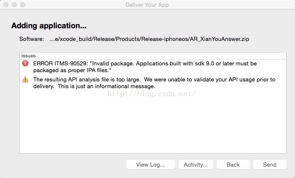Click the Software file path text
Image resolution: width=295 pixels, height=178 pixels.
[x=149, y=39]
